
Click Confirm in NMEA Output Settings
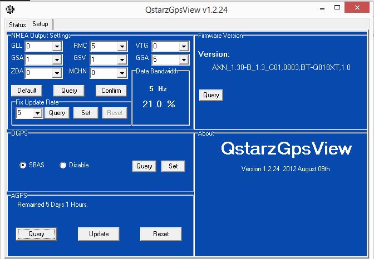tap(111, 91)
